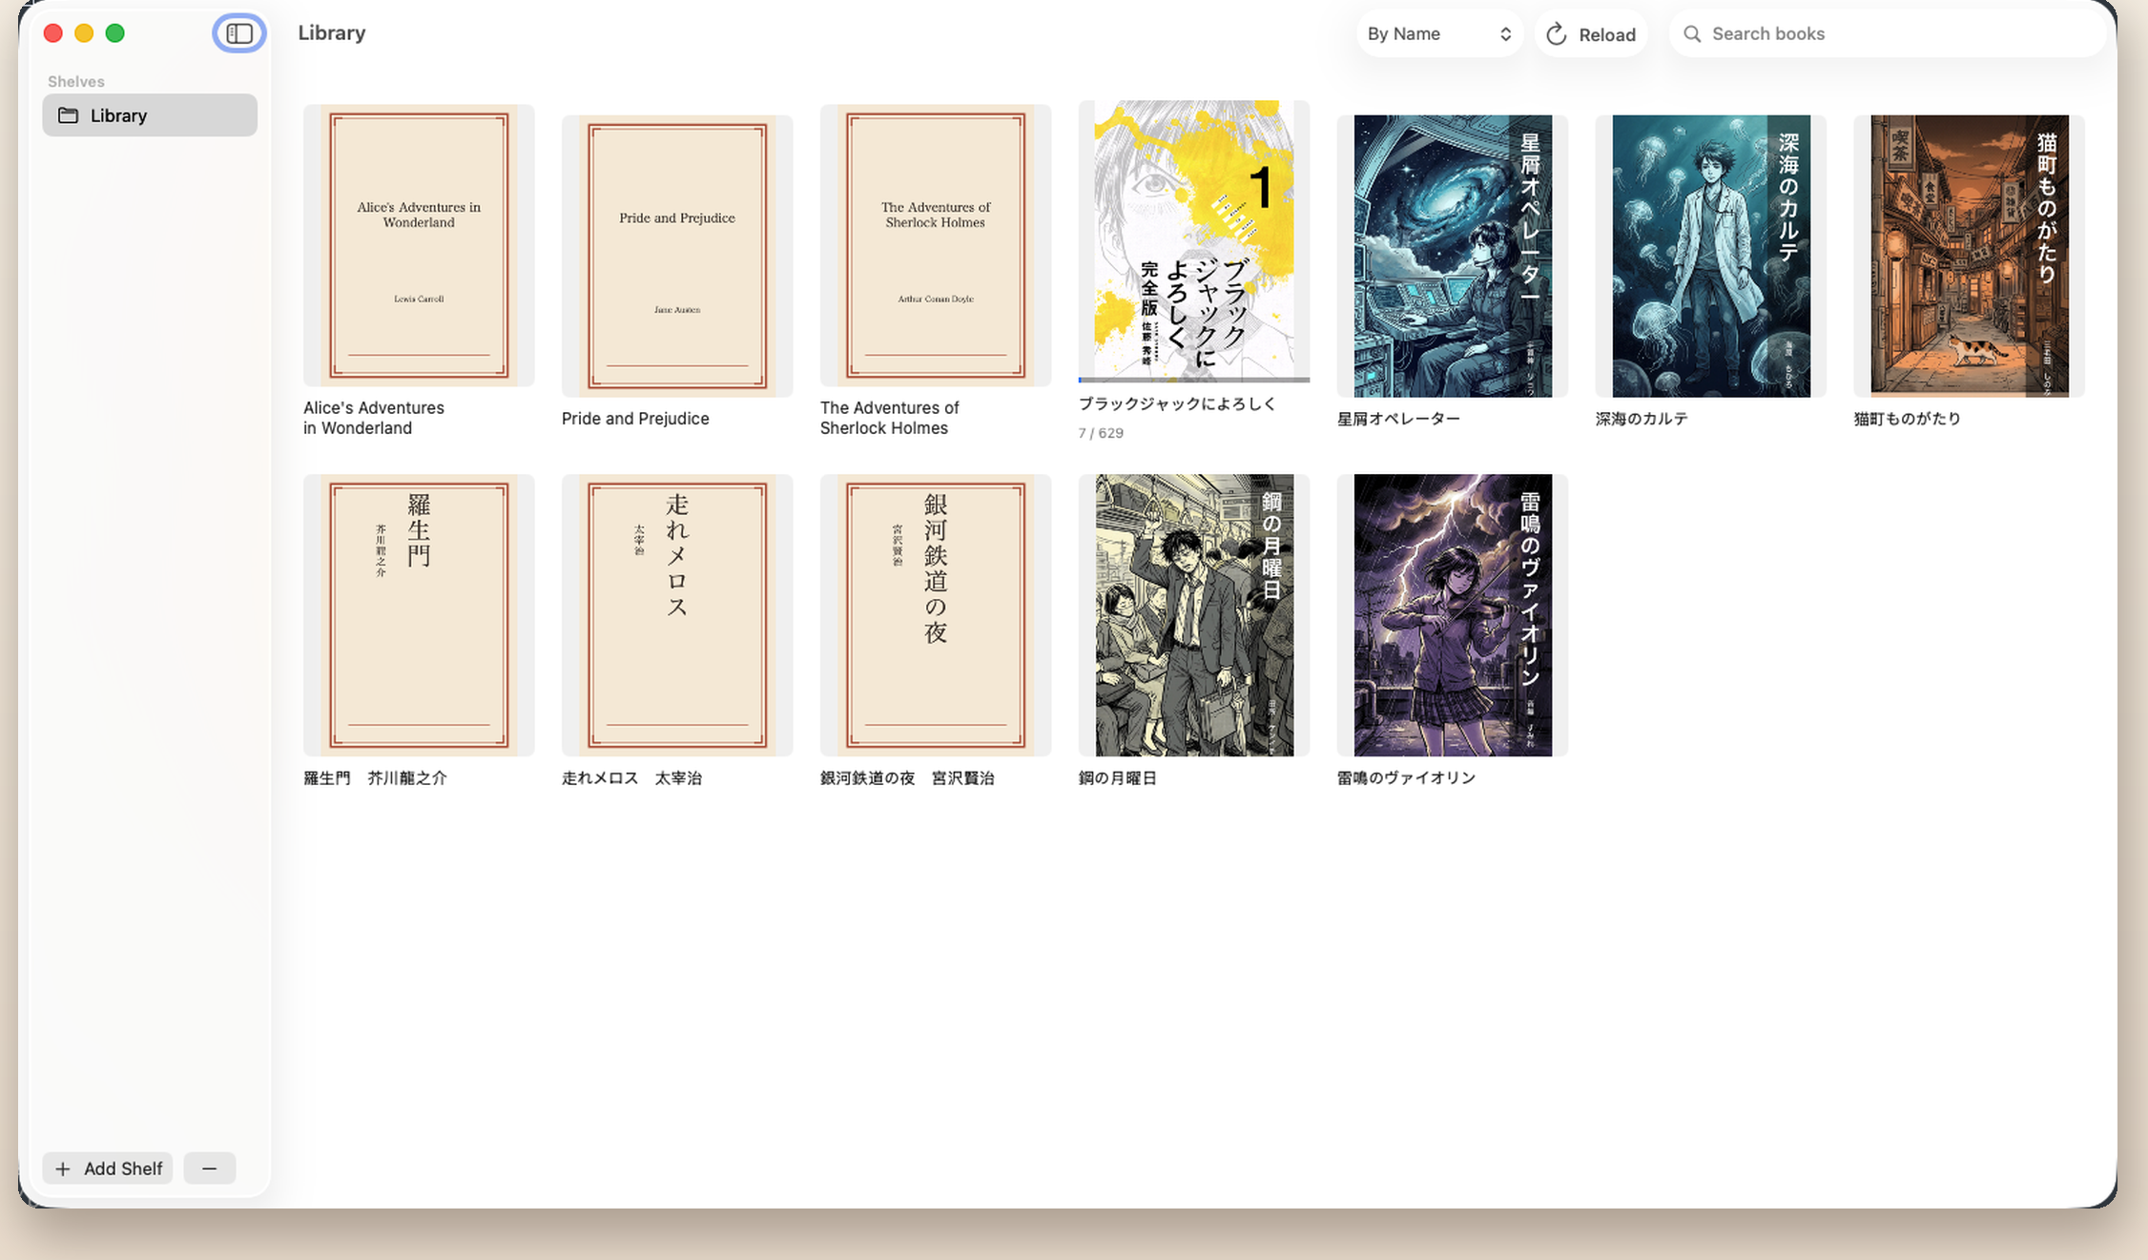Open the 羅生門 book cover
The height and width of the screenshot is (1260, 2148).
(419, 615)
